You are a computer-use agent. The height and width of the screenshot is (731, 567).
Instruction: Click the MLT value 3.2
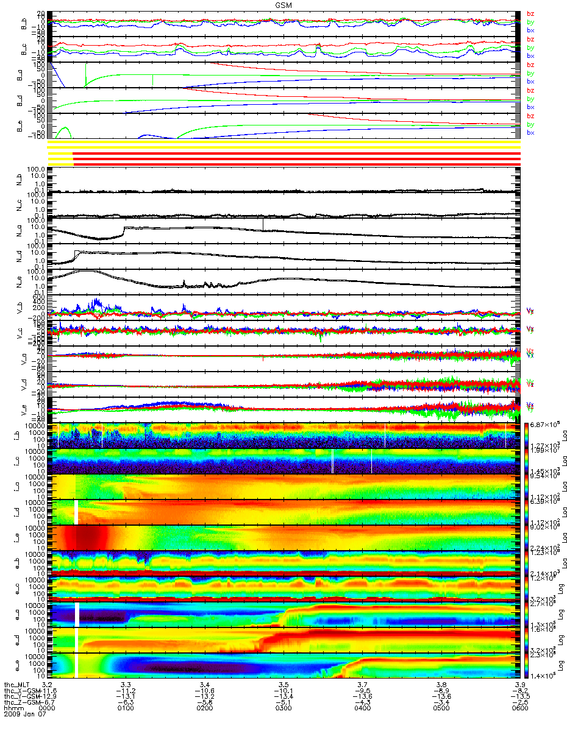[48, 685]
